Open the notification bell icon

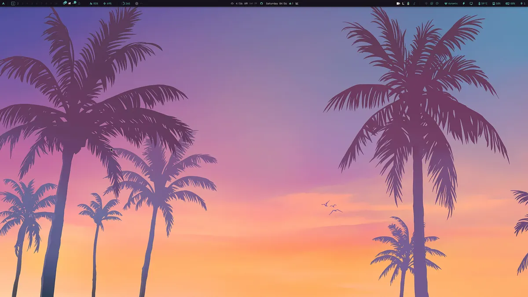(x=79, y=4)
